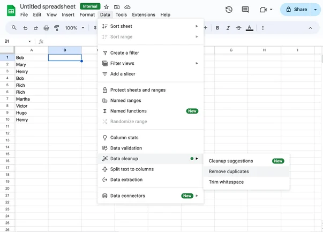Screen dimensions: 323x232
Task: Toggle bold formatting
Action: coord(217,28)
